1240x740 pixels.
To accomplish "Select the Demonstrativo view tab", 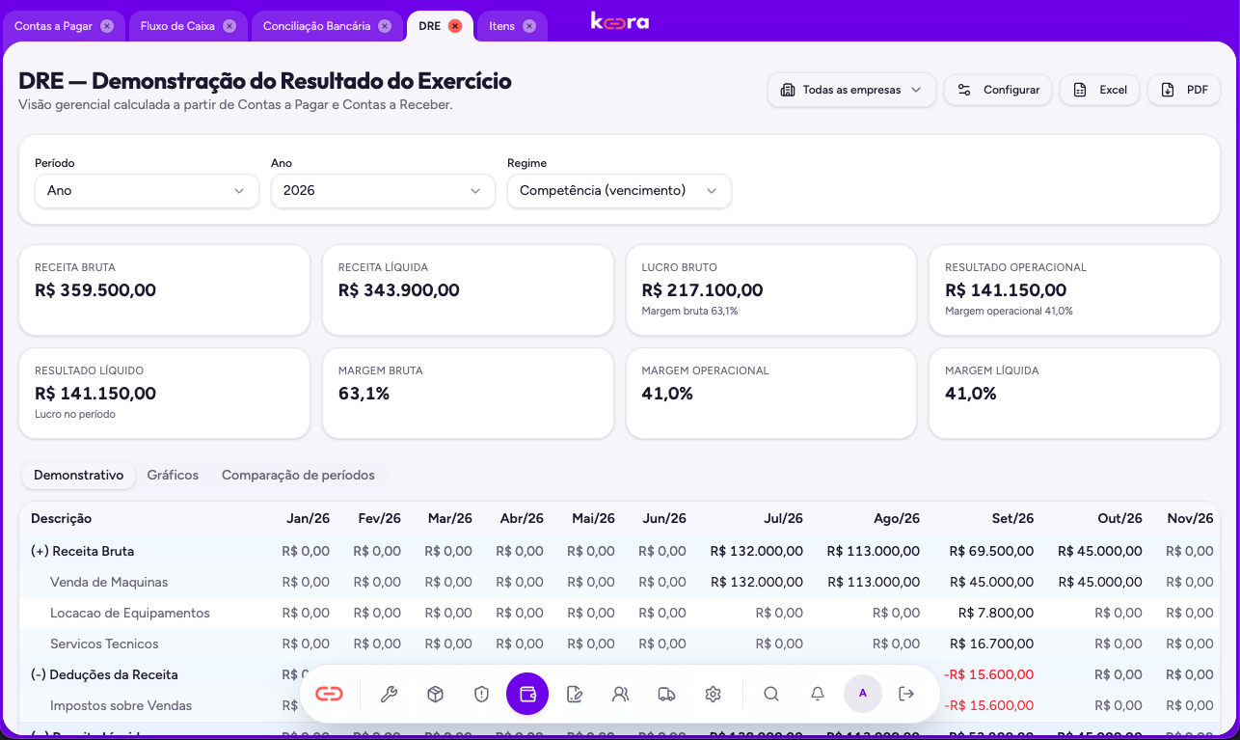I will coord(78,475).
